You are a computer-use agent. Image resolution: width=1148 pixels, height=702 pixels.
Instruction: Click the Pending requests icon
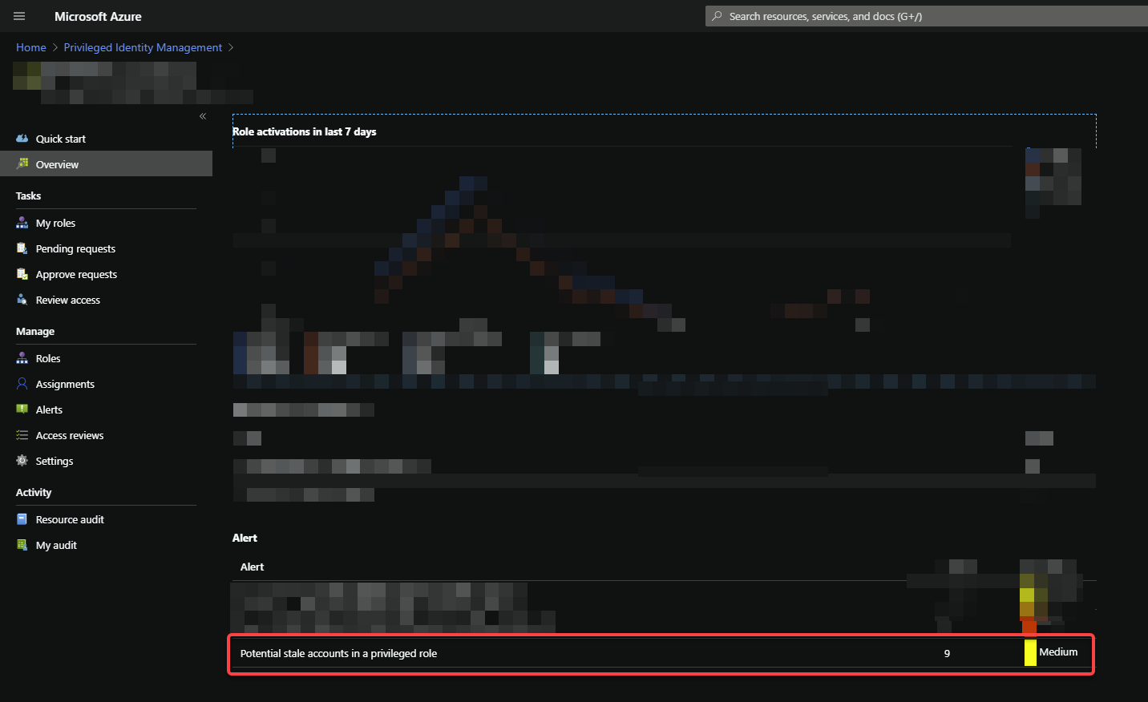click(22, 248)
